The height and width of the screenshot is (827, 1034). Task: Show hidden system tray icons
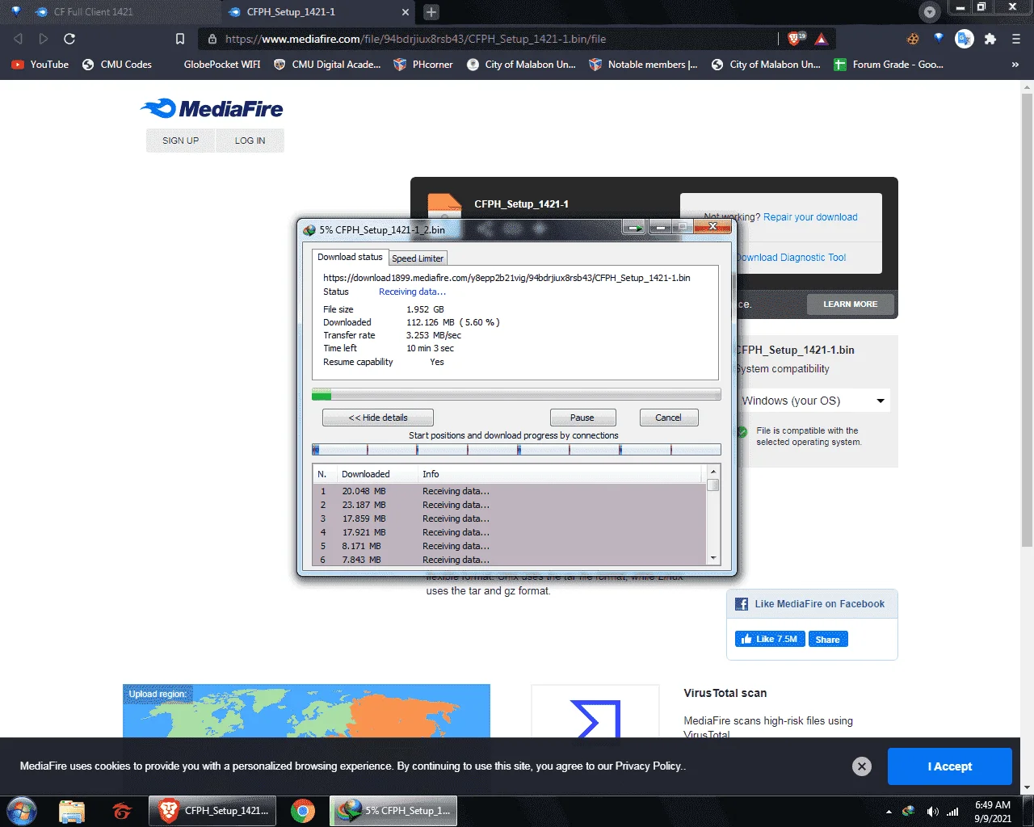click(x=889, y=812)
